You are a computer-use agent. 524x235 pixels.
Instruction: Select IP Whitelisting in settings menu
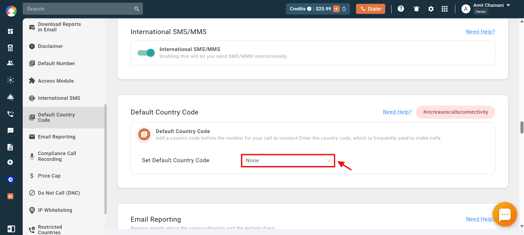pos(64,210)
